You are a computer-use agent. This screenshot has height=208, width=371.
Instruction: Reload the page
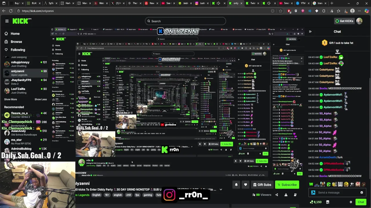pos(11,11)
